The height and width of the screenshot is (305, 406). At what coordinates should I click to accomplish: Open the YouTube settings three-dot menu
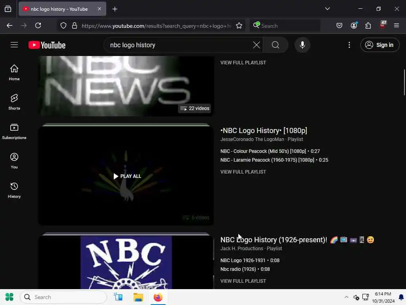tap(349, 45)
